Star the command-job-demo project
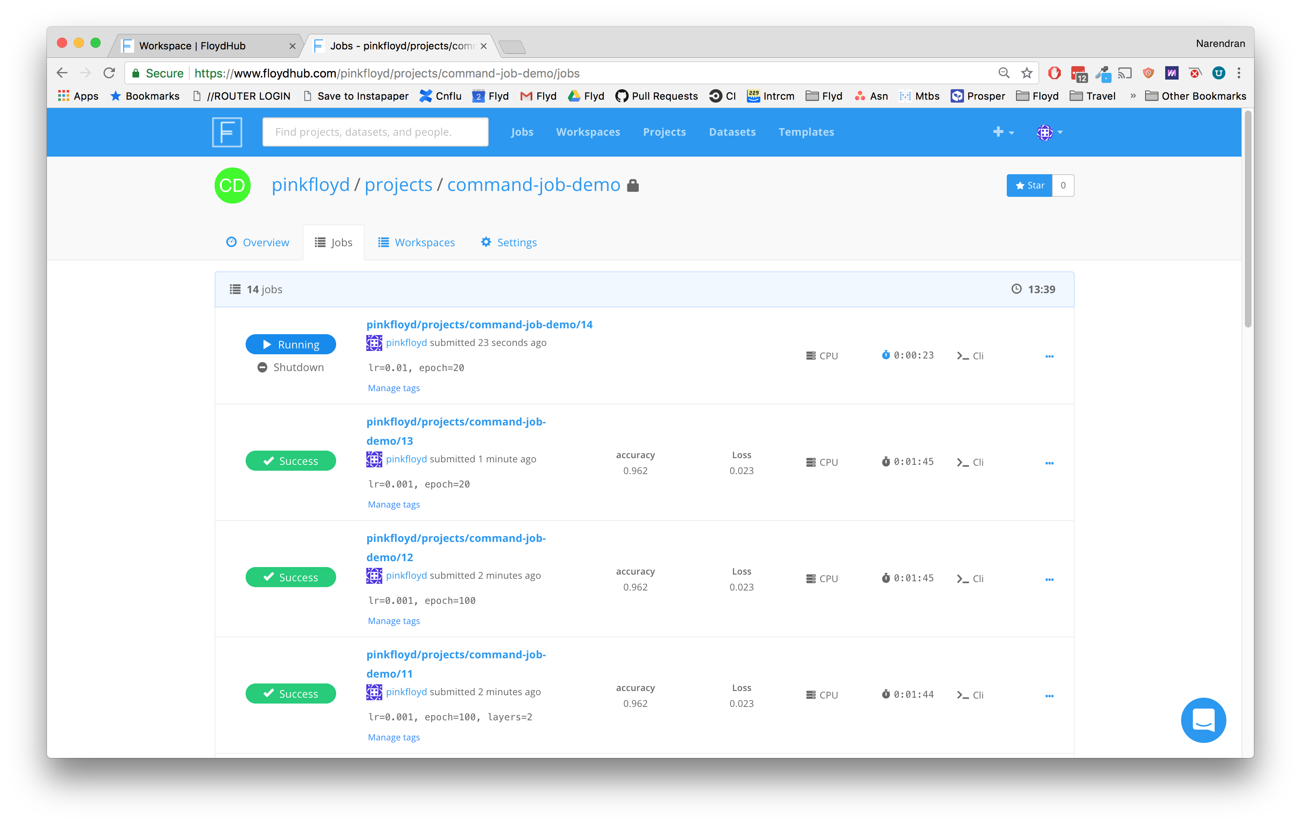Image resolution: width=1301 pixels, height=825 pixels. 1029,185
